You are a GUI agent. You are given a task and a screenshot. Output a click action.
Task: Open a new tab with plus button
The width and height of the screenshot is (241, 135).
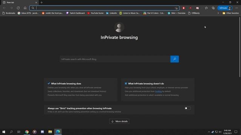(x=41, y=3)
